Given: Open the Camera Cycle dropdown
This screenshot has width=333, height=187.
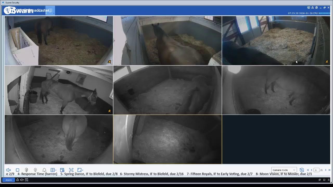Looking at the screenshot, I should coord(284,170).
